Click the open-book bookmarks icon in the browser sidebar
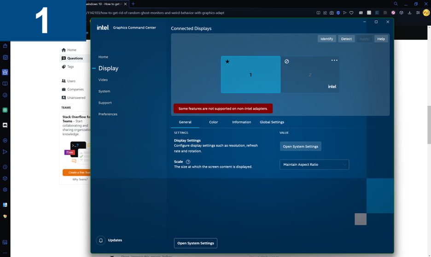The image size is (431, 257). point(5,84)
